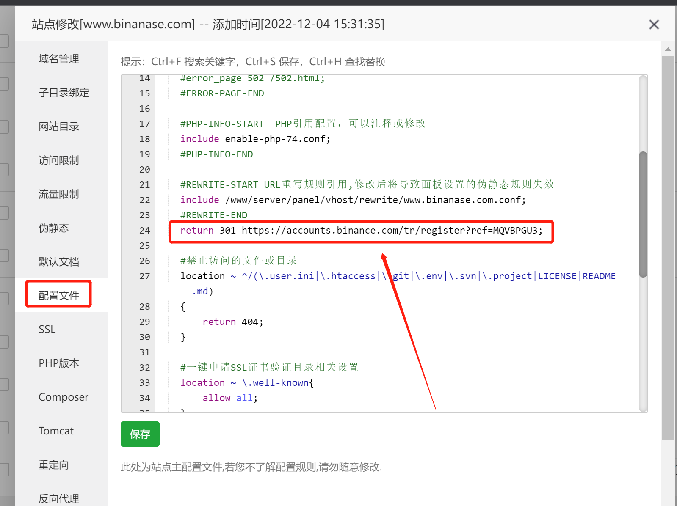
Task: Select the 配置文件 tab
Action: tap(59, 295)
